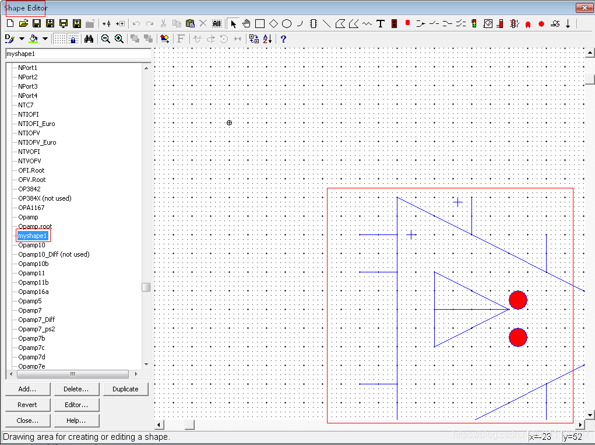
Task: Select the Rectangle drawing tool
Action: (260, 23)
